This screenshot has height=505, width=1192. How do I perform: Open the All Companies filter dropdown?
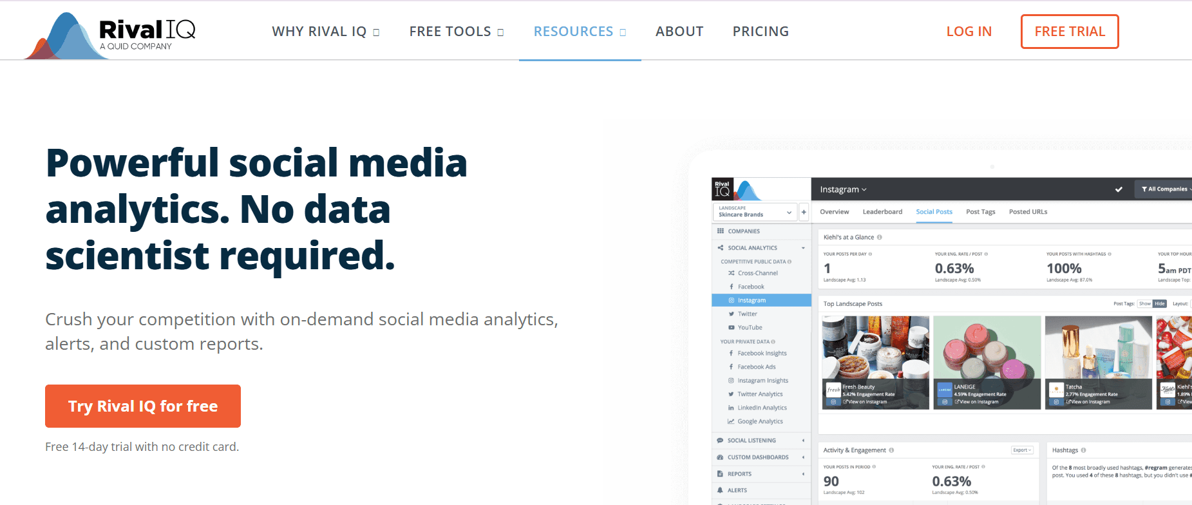coord(1164,189)
